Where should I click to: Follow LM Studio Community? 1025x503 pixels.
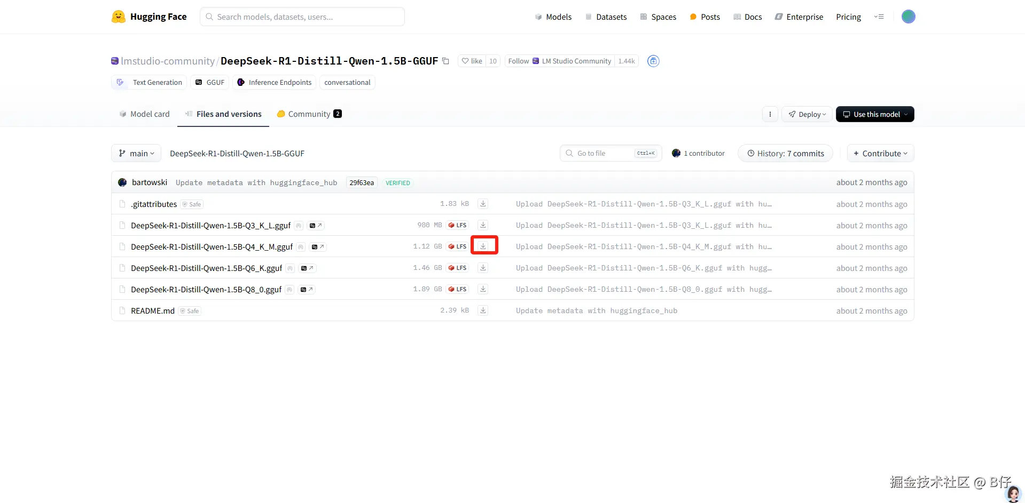560,61
